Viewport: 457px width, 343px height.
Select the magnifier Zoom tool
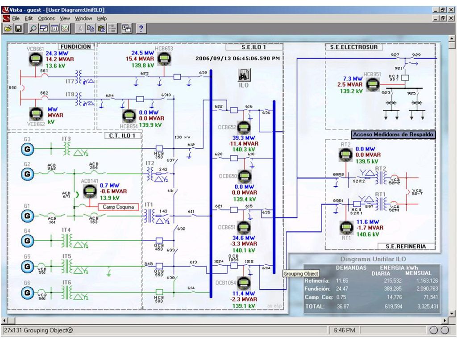33,29
